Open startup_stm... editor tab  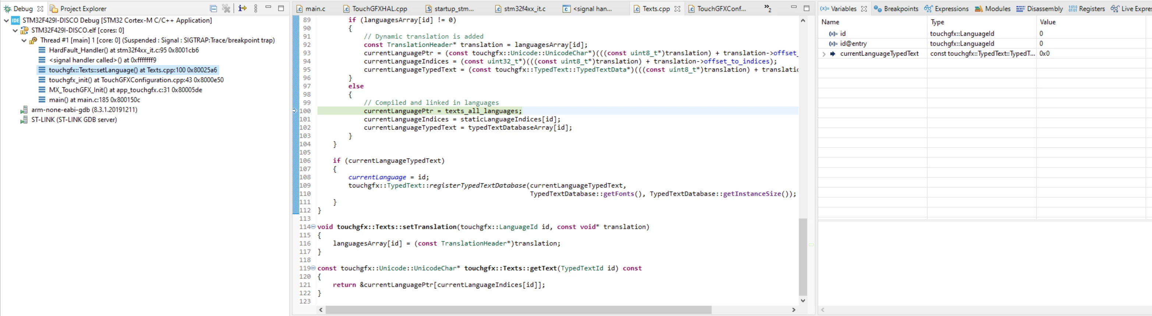pyautogui.click(x=449, y=8)
